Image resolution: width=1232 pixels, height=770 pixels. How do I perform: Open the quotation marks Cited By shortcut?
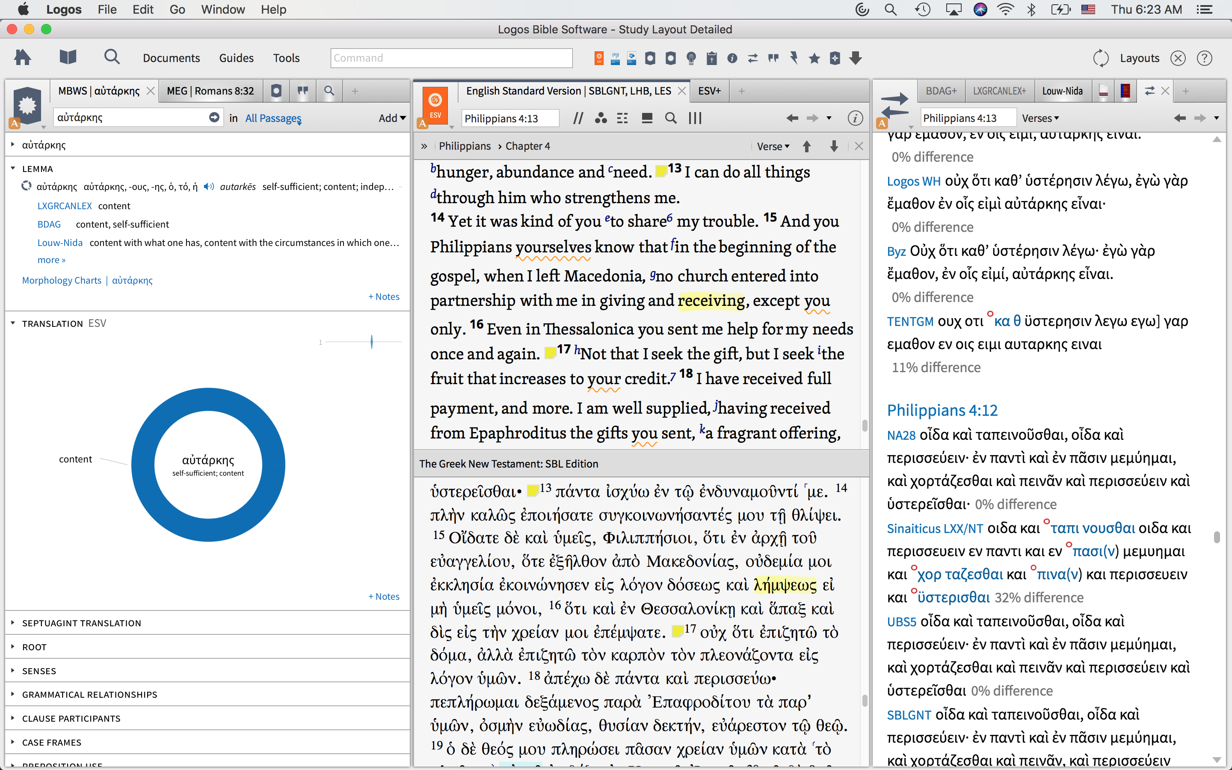(773, 58)
